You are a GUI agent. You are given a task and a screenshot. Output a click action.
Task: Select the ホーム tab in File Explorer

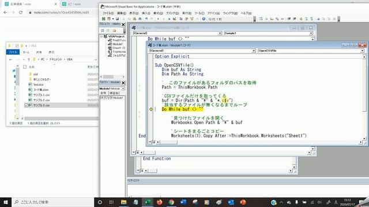pos(26,52)
